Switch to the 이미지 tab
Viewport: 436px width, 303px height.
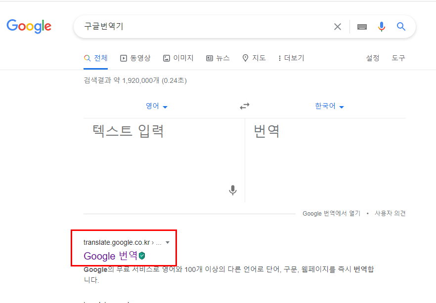178,58
